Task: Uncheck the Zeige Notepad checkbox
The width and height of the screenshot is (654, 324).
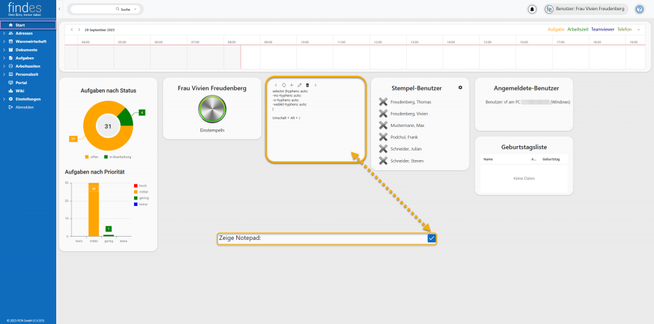Action: (432, 238)
